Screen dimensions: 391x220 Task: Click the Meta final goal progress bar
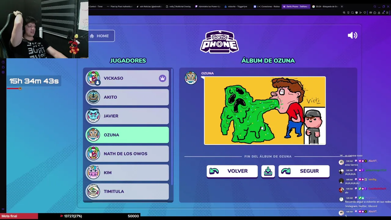point(70,216)
